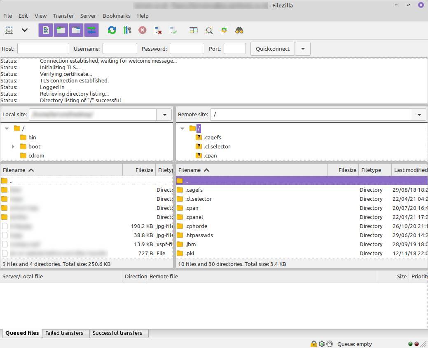Disconnect from the current server
428x348 pixels.
[158, 30]
